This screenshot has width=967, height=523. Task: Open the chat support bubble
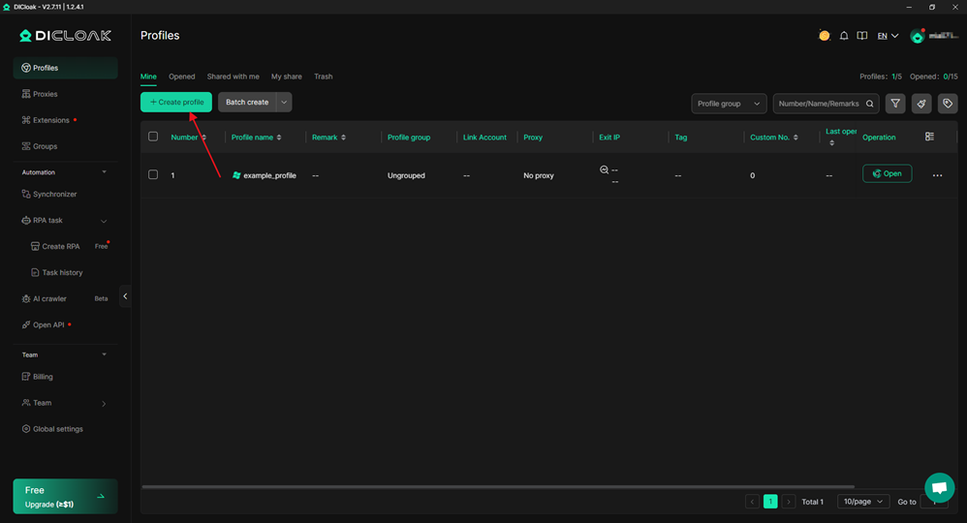(938, 487)
